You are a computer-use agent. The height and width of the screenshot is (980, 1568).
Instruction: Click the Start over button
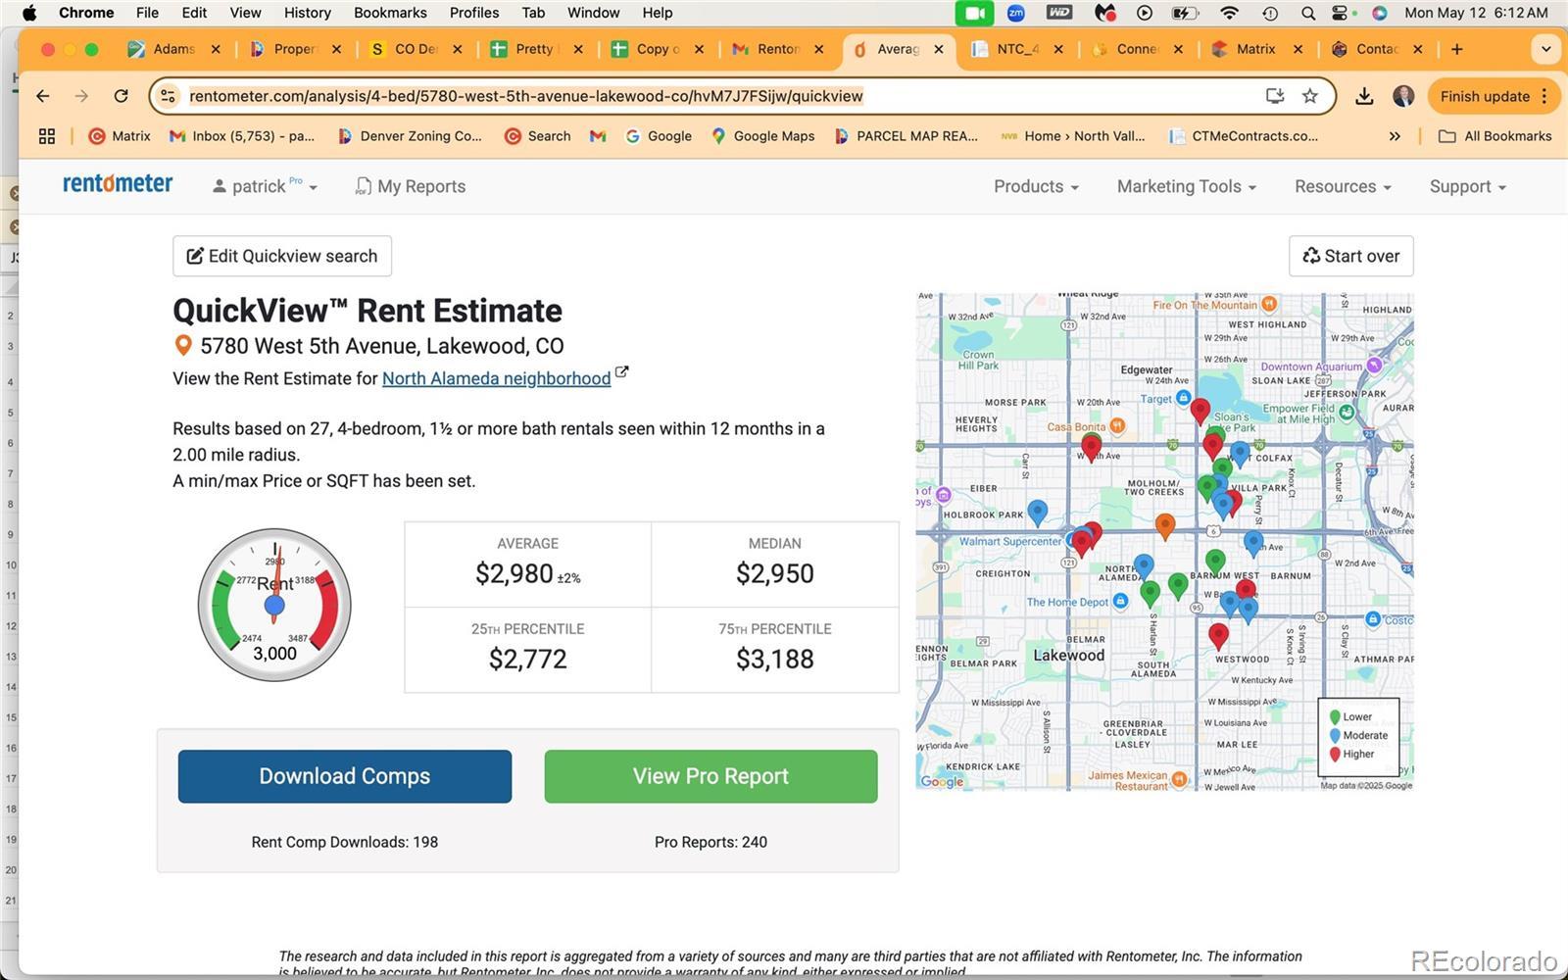[x=1351, y=256]
